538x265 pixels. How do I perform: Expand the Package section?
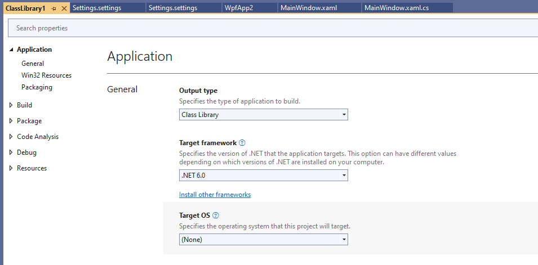click(11, 121)
